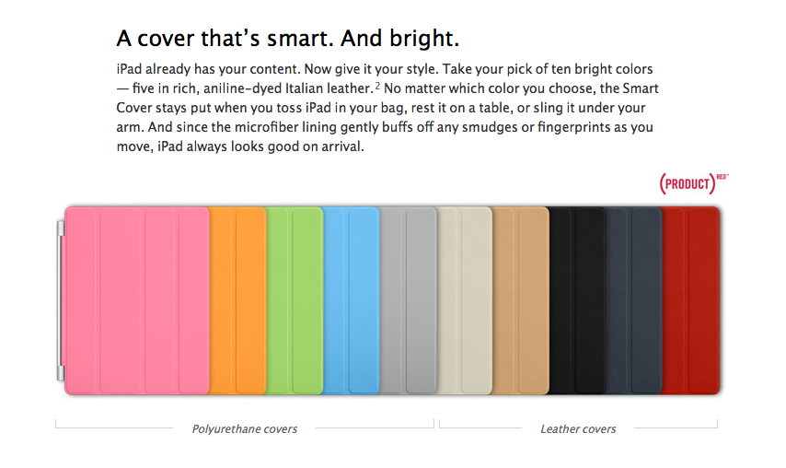The width and height of the screenshot is (786, 468).
Task: Choose the black leather Smart Cover
Action: click(x=577, y=300)
